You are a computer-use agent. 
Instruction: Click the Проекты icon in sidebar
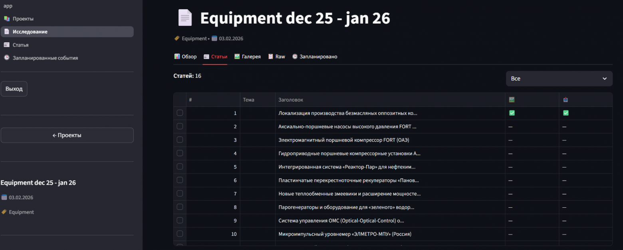click(x=6, y=19)
